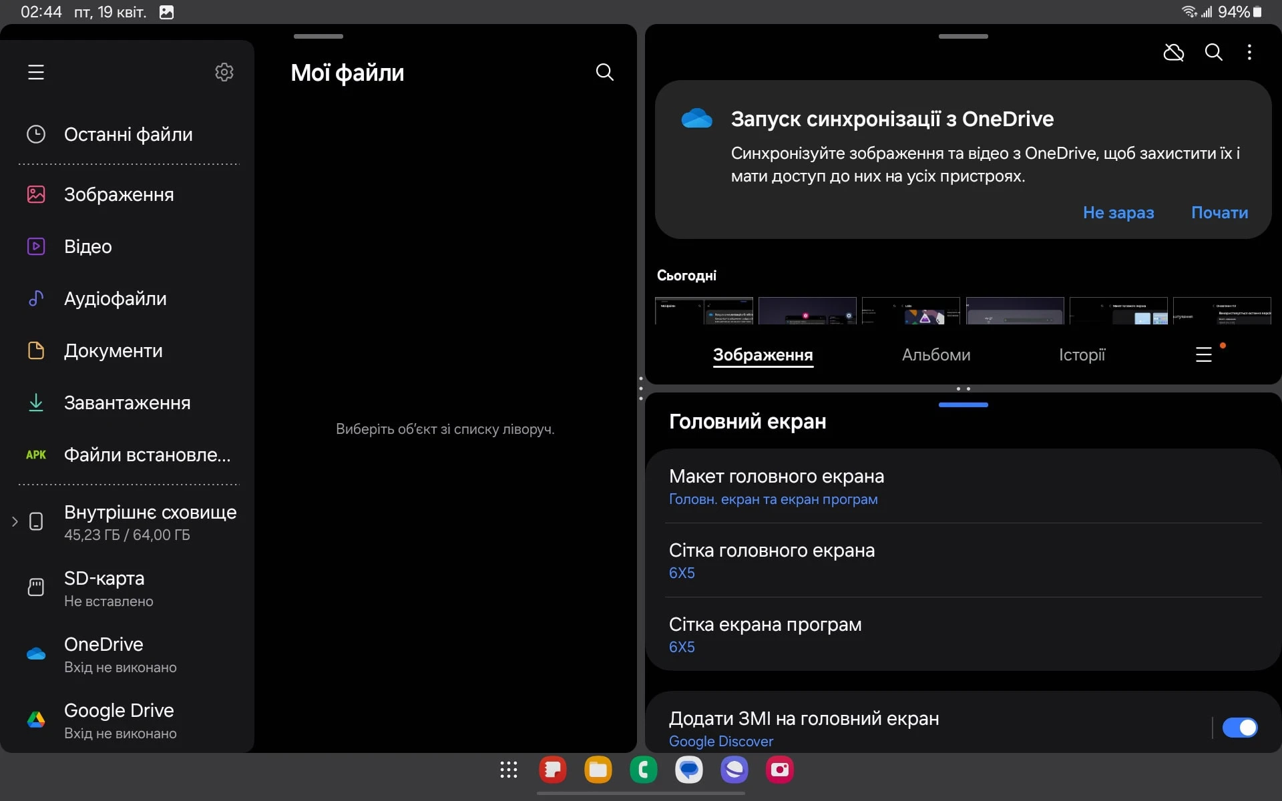
Task: Open the first screenshot thumbnail under Сьогодні
Action: [x=704, y=310]
